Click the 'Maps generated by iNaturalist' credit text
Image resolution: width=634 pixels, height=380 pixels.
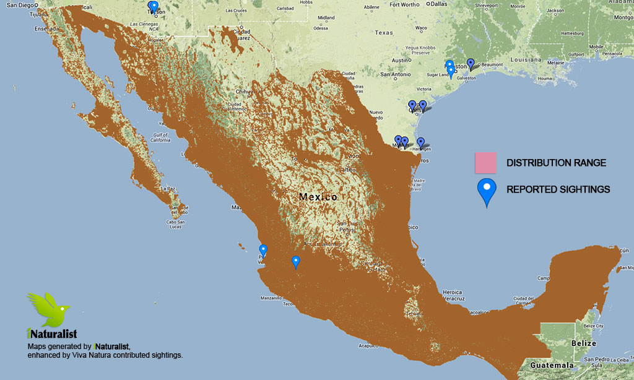[x=79, y=345]
